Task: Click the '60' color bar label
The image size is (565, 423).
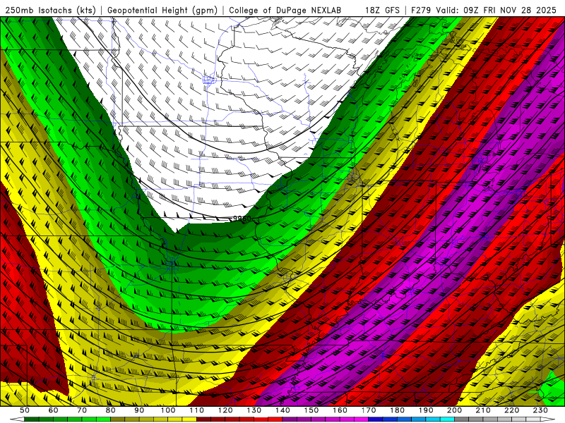Action: click(x=53, y=410)
